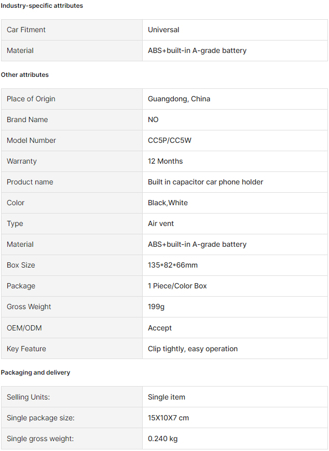Click the Other attributes section heading

(x=25, y=75)
